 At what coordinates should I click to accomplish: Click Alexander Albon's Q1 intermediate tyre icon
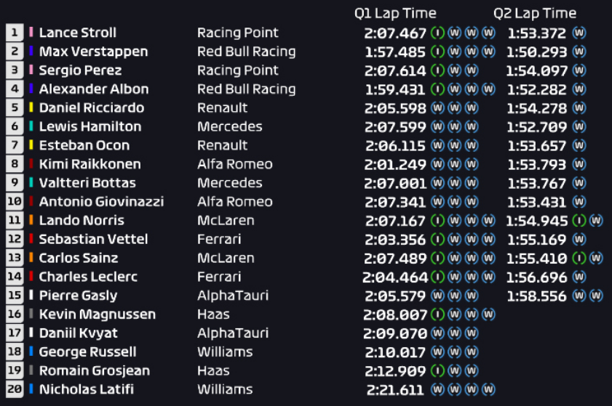[x=437, y=89]
